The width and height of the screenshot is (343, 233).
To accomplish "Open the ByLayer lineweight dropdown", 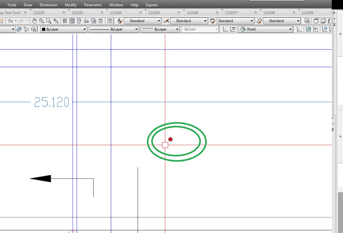I will click(x=160, y=29).
